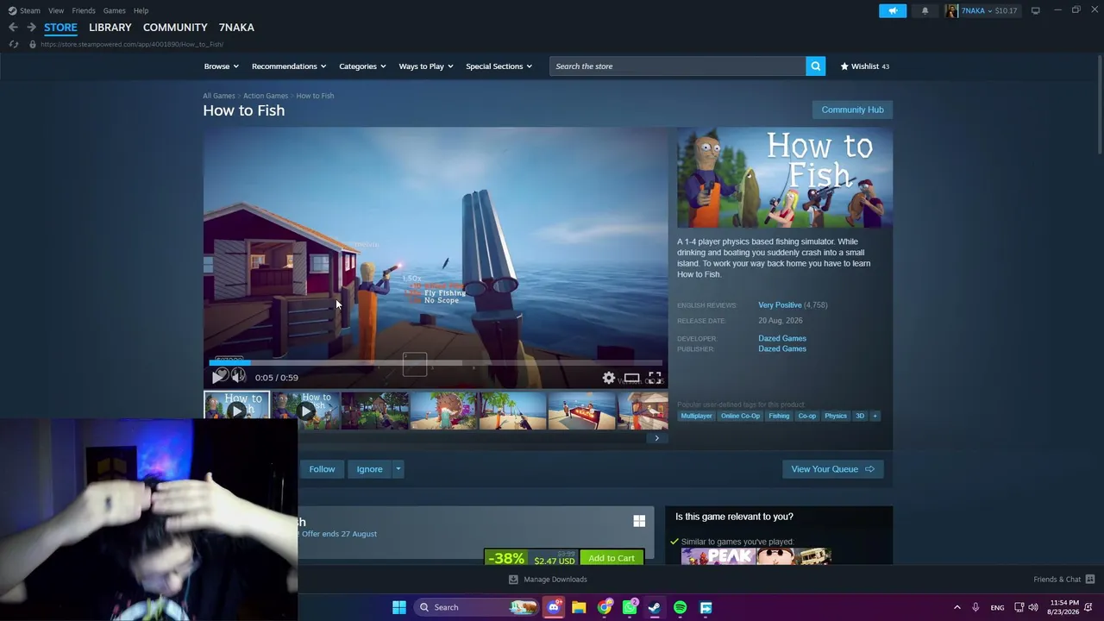Open Manage Downloads
This screenshot has width=1104, height=621.
click(549, 580)
